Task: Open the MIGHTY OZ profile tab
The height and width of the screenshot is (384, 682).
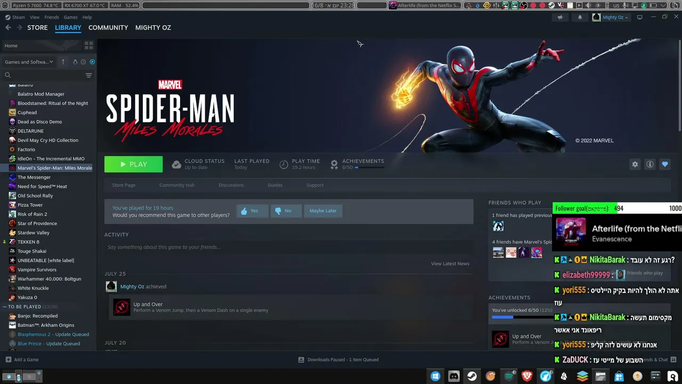Action: tap(153, 28)
